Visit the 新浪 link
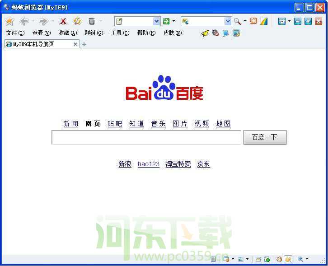328x266 pixels. click(125, 164)
